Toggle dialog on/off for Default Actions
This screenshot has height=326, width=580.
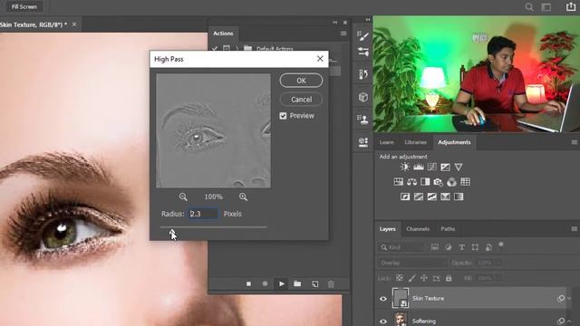click(x=227, y=48)
